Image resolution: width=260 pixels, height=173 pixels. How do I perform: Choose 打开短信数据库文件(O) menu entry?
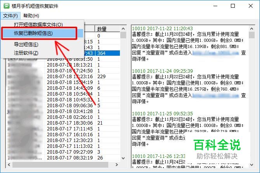[38, 25]
